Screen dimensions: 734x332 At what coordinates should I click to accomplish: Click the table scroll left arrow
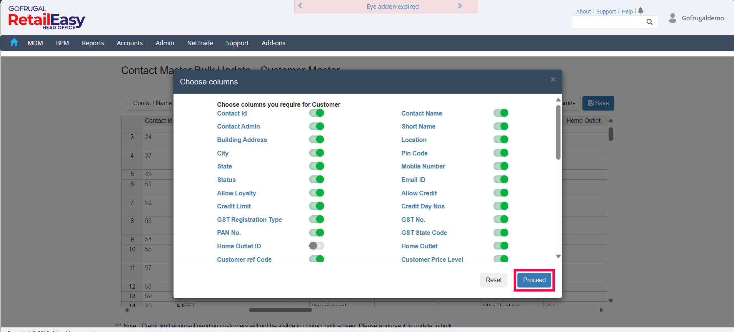(127, 310)
